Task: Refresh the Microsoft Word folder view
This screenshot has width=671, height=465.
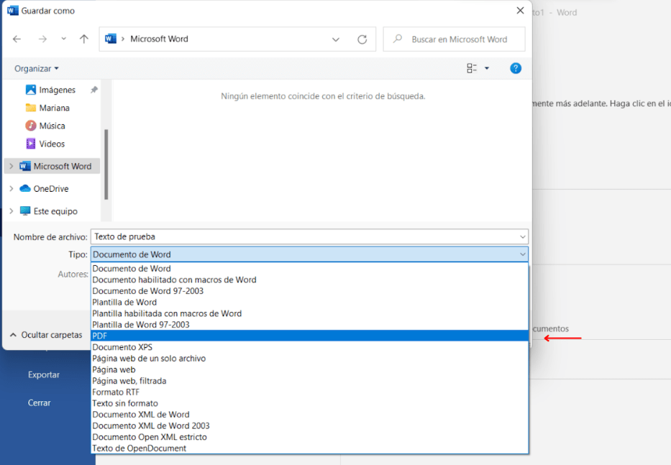Action: point(362,40)
